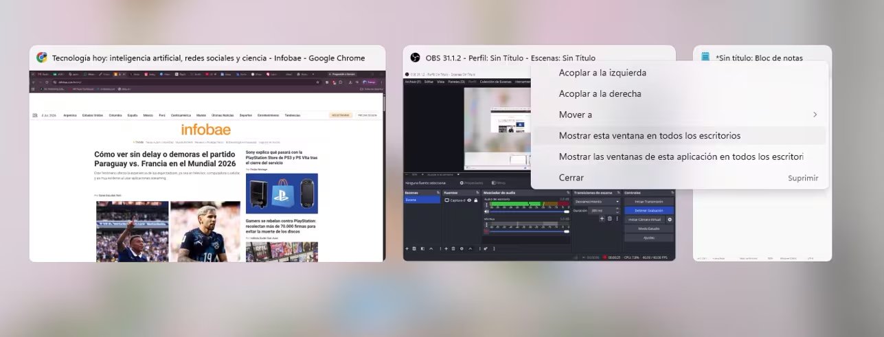Click the OBS 31.1.2 window title text

coord(510,58)
